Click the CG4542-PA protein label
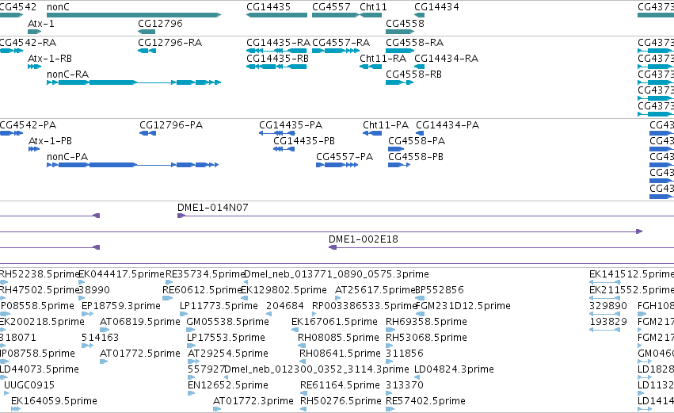The width and height of the screenshot is (674, 413). pyautogui.click(x=28, y=125)
